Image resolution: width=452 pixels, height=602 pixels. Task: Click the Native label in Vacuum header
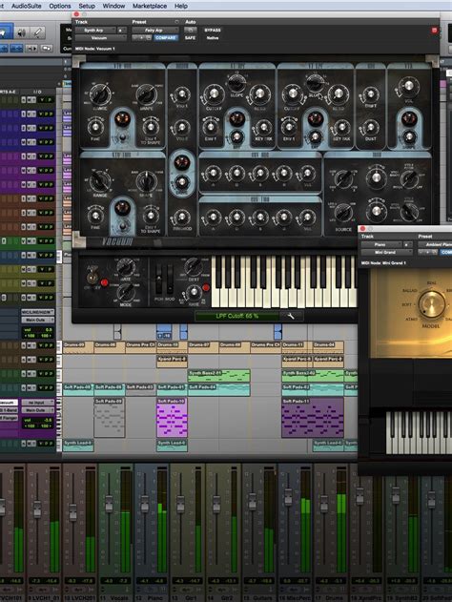(213, 37)
